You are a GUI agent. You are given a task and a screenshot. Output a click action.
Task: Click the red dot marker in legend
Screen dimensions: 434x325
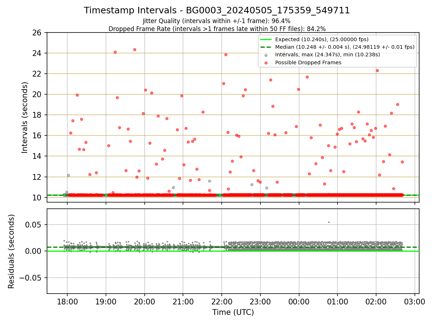[x=266, y=62]
